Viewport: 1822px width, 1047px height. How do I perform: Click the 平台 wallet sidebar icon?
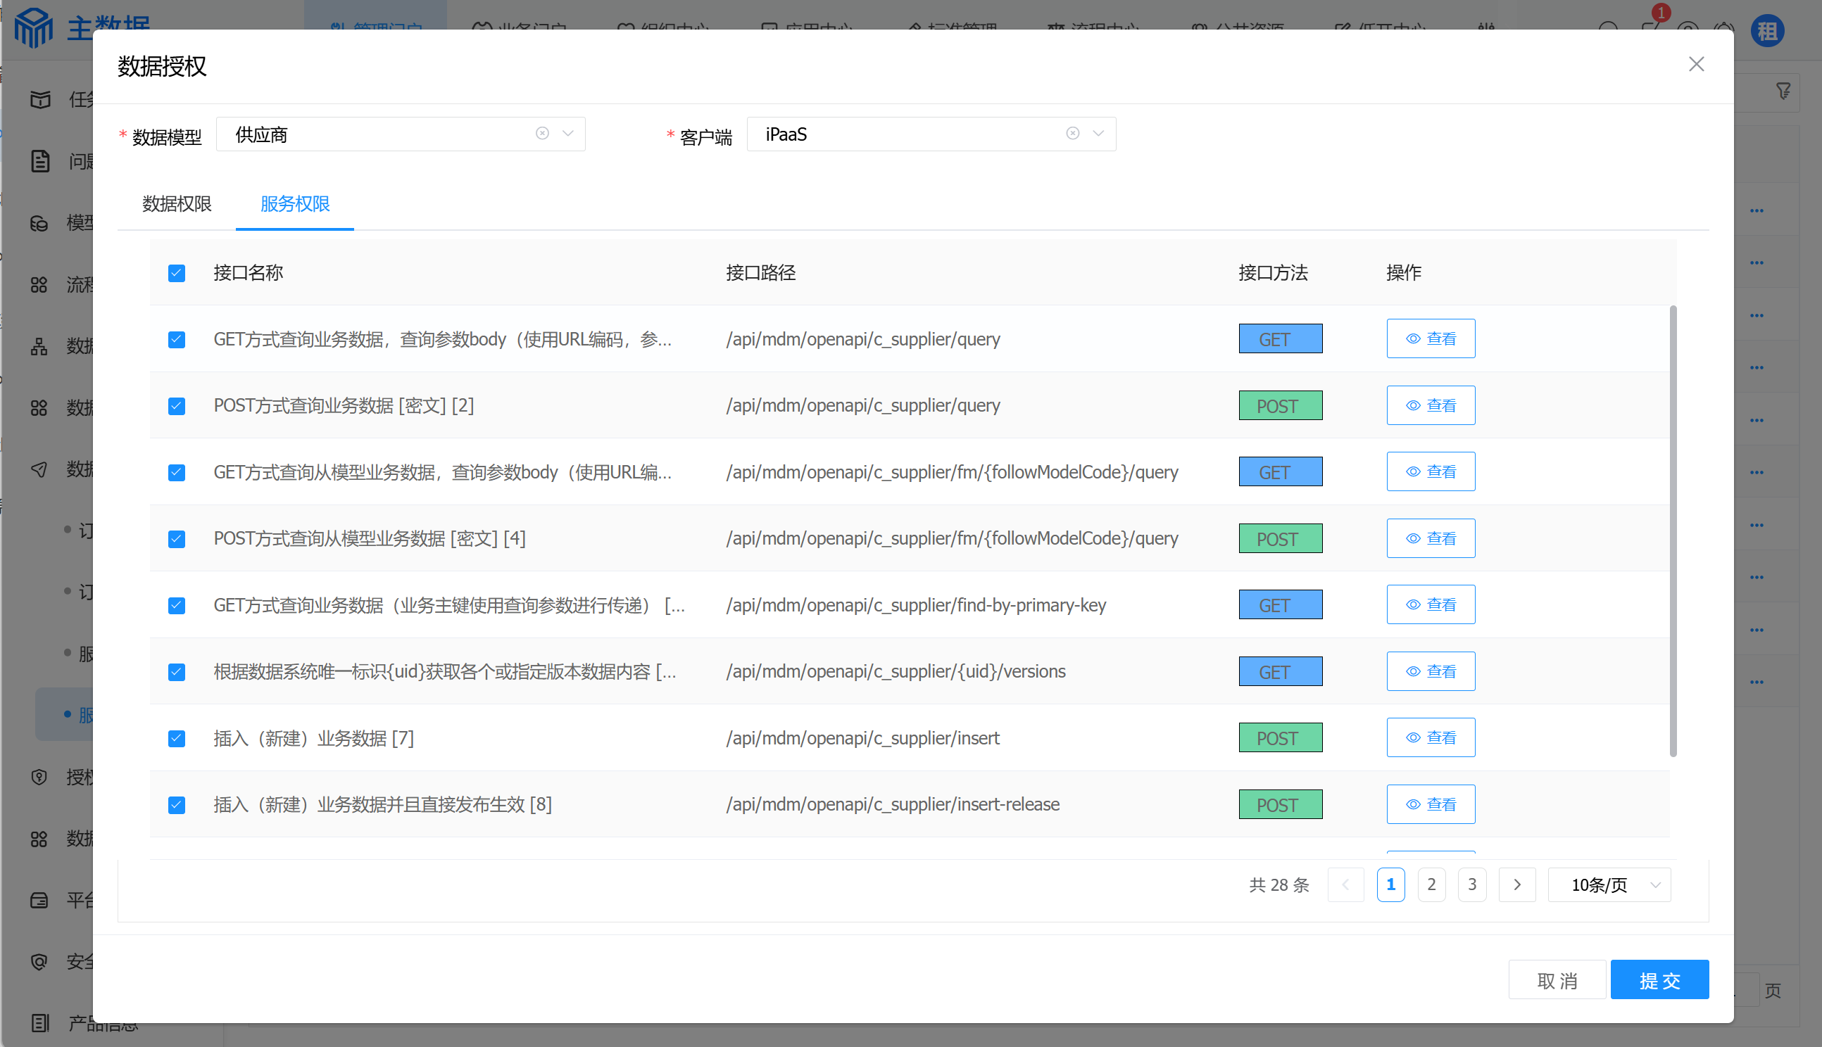[39, 899]
